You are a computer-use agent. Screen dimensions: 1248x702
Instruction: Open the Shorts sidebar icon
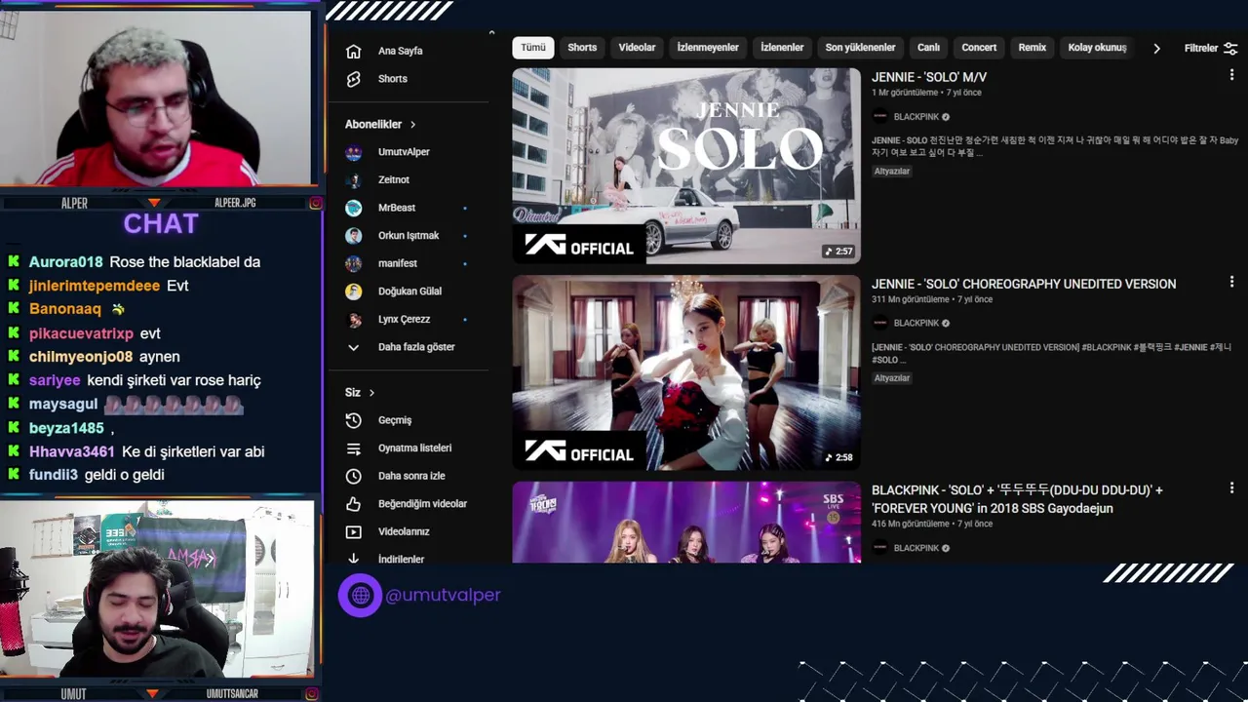353,79
